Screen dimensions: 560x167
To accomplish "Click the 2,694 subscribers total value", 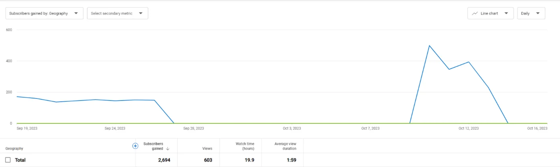I will 164,160.
